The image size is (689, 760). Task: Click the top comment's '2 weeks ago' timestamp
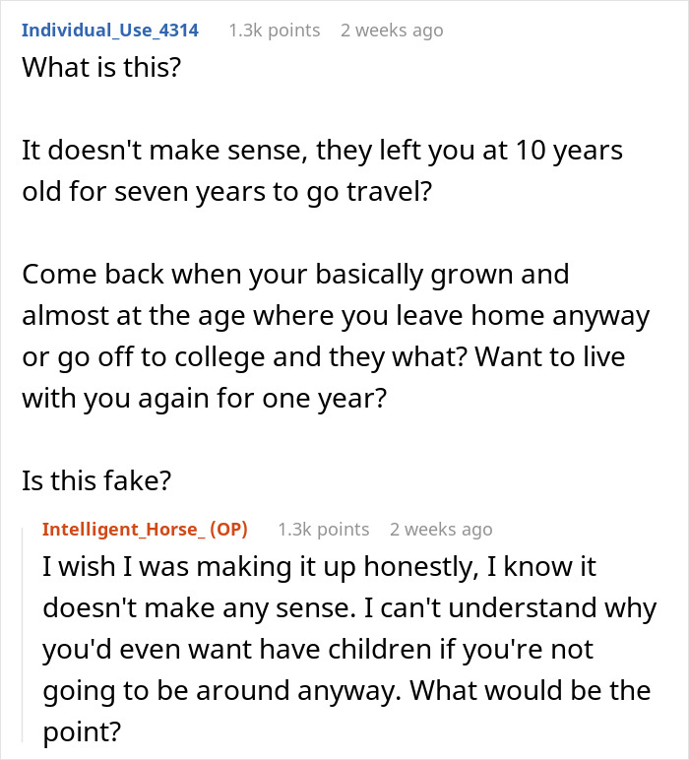(x=392, y=31)
